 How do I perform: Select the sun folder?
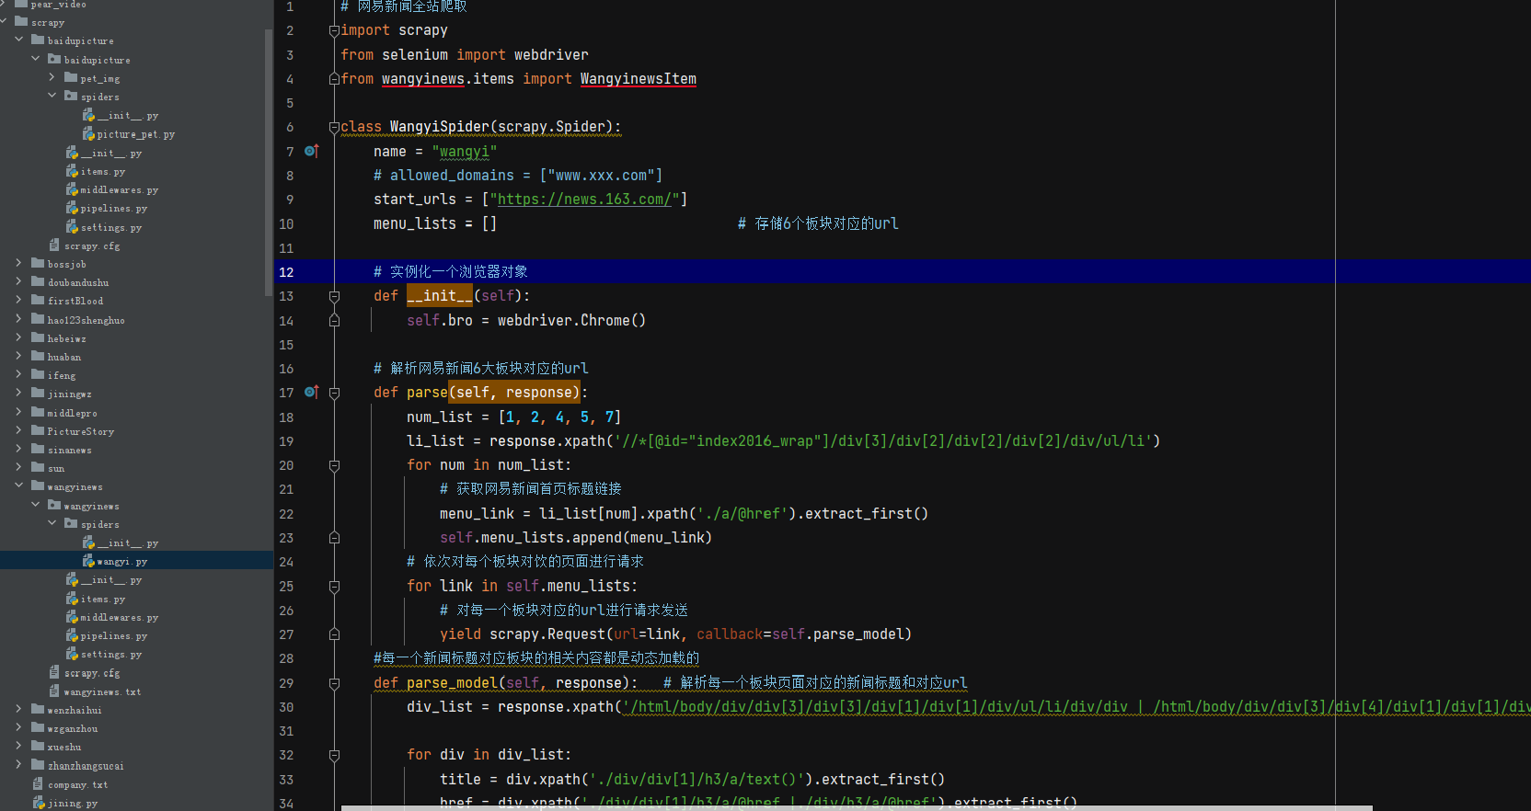[56, 468]
